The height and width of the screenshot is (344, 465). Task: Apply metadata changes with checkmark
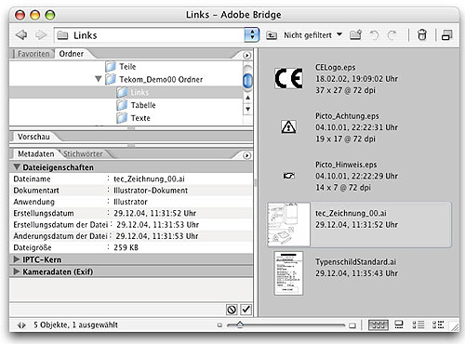point(246,310)
